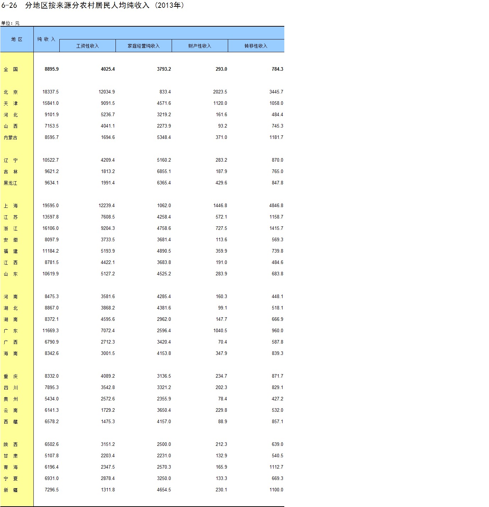Select the 黑龙江 row label
The image size is (489, 507).
pos(11,183)
